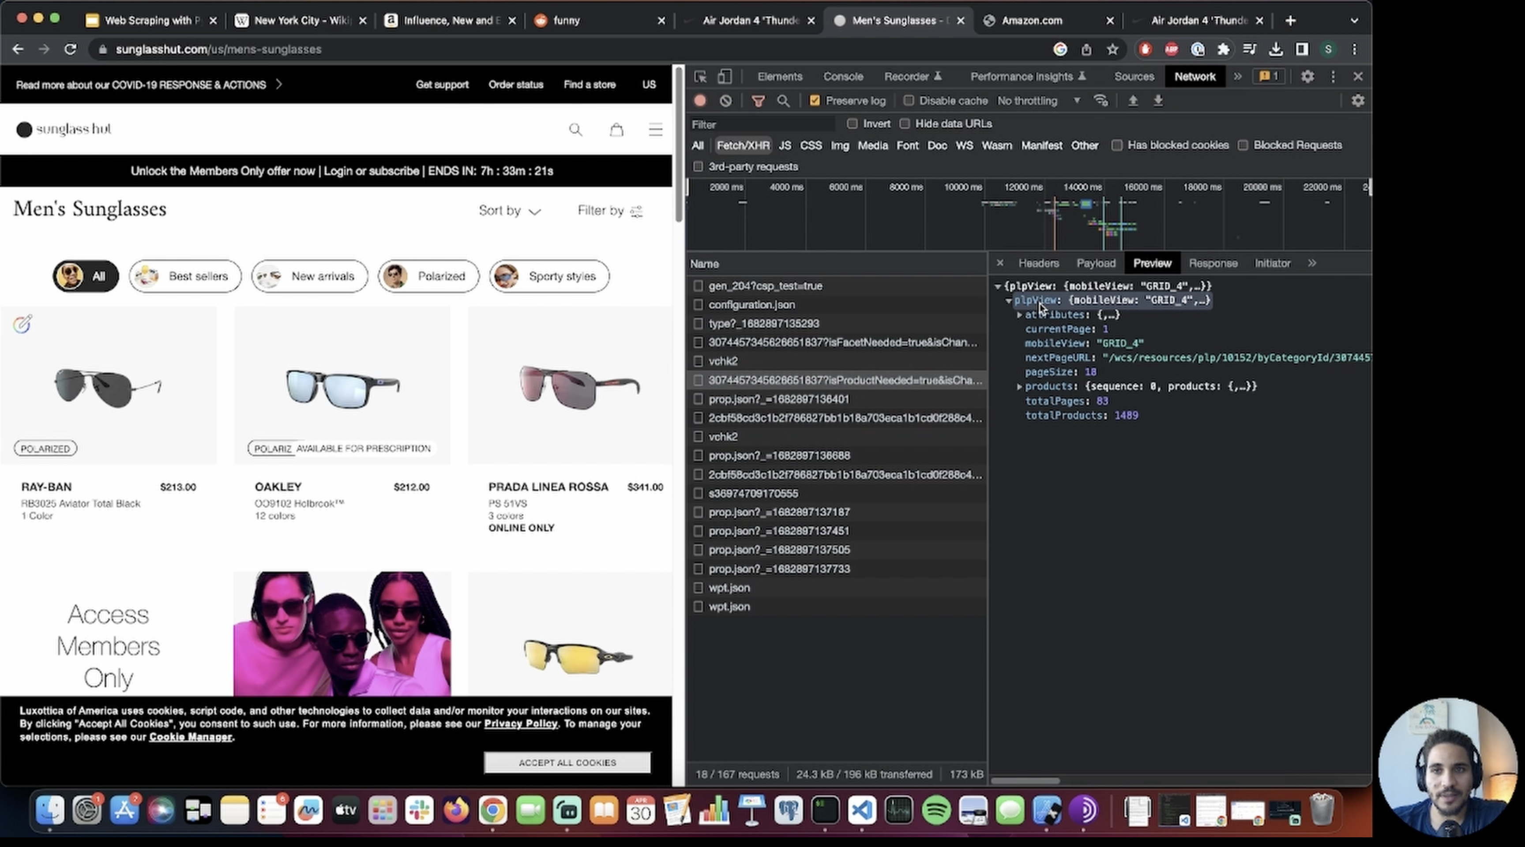The height and width of the screenshot is (847, 1525).
Task: Stop recording network log
Action: click(700, 101)
